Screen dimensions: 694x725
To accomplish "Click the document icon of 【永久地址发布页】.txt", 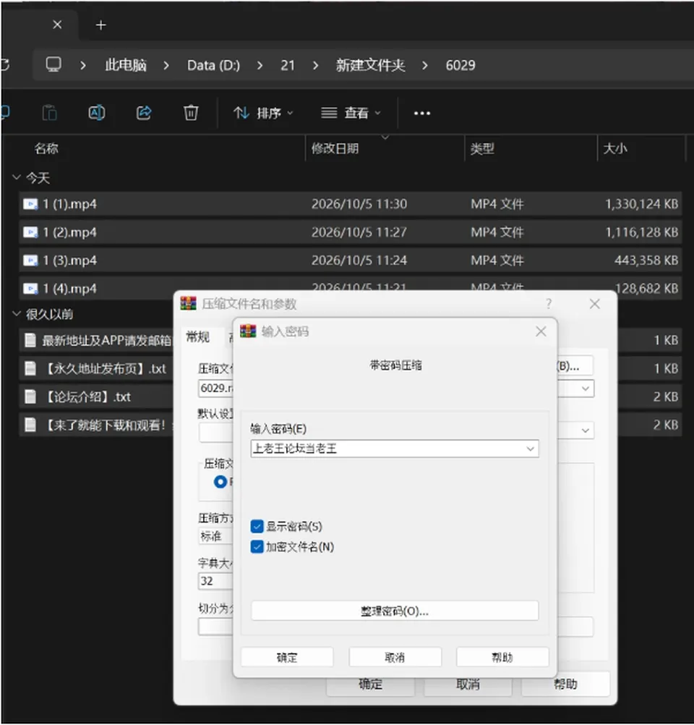I will (30, 368).
